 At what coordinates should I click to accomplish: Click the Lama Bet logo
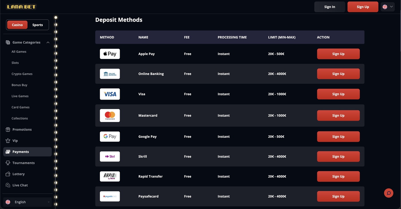tap(21, 7)
